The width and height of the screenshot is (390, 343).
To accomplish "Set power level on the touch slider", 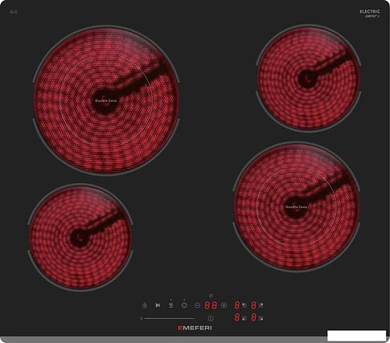I will click(x=168, y=318).
